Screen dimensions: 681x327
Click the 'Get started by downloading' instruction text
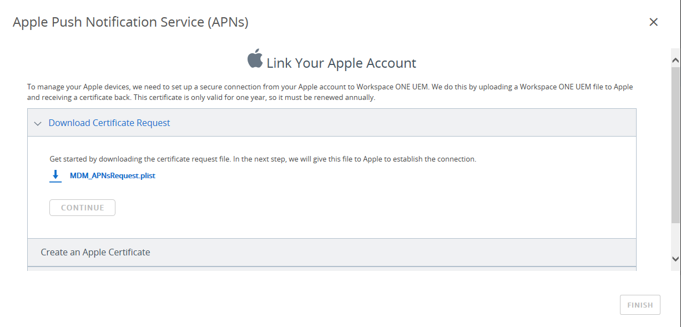coord(263,159)
